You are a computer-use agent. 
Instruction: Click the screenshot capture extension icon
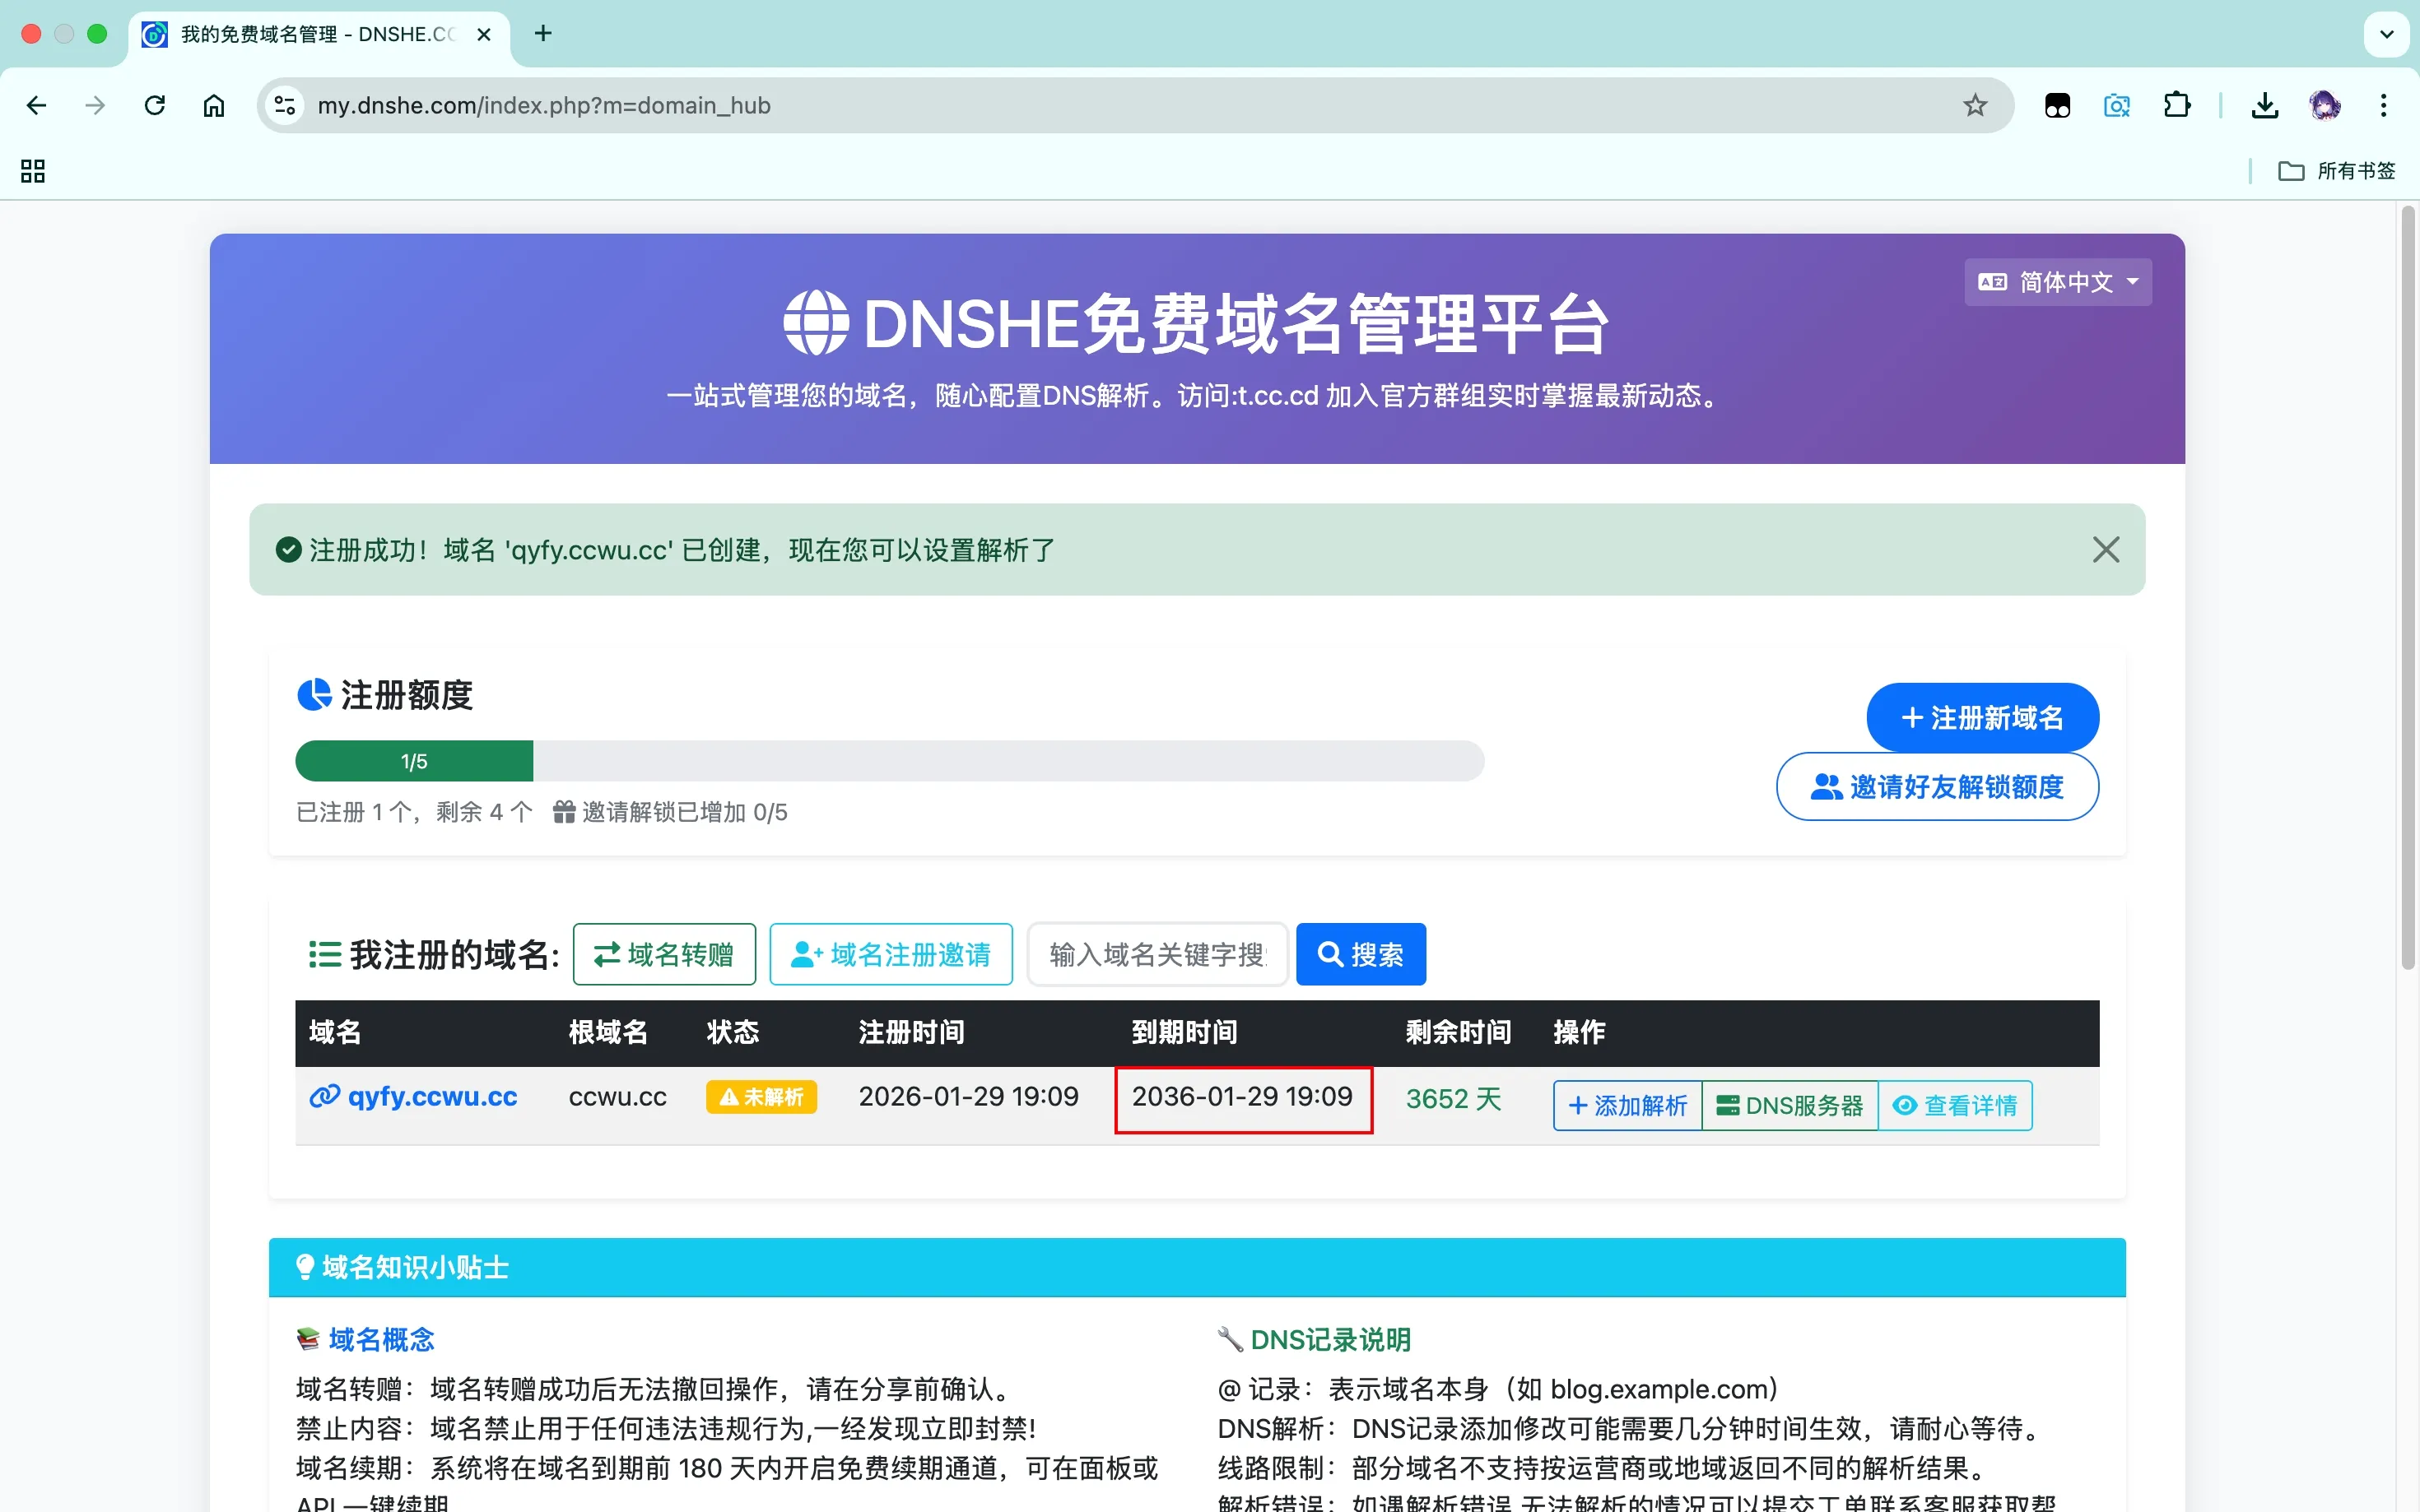click(x=2116, y=105)
